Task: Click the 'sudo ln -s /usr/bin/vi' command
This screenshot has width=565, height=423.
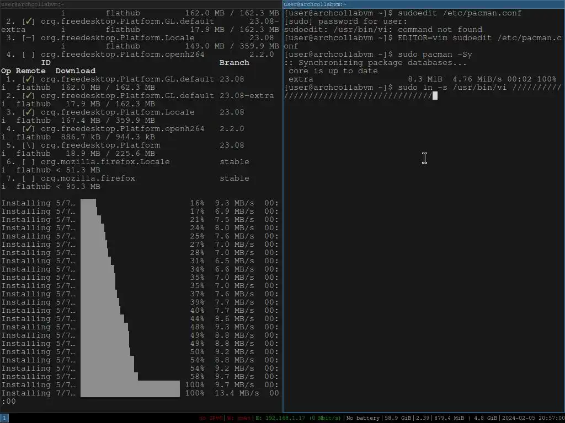Action: (452, 88)
